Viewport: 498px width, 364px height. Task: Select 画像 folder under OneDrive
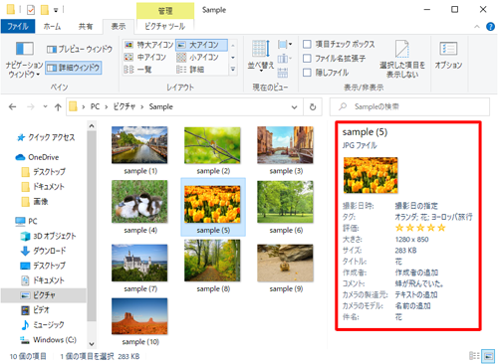35,201
